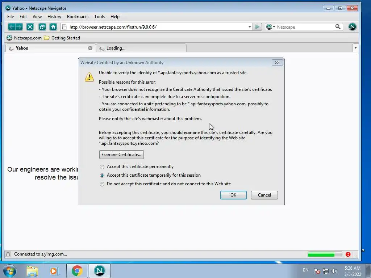Switch to the Yahoo tab
Image resolution: width=371 pixels, height=278 pixels.
point(50,48)
